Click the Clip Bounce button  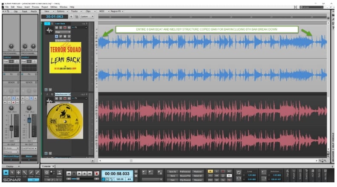pyautogui.click(x=185, y=180)
